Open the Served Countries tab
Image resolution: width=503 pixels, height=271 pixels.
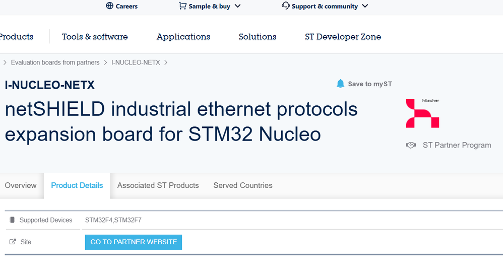(x=243, y=185)
